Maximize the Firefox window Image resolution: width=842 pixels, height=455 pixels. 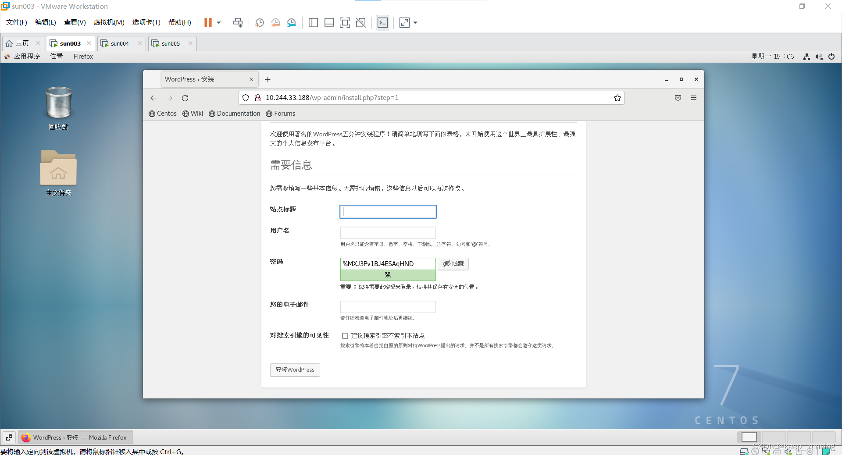pos(681,79)
